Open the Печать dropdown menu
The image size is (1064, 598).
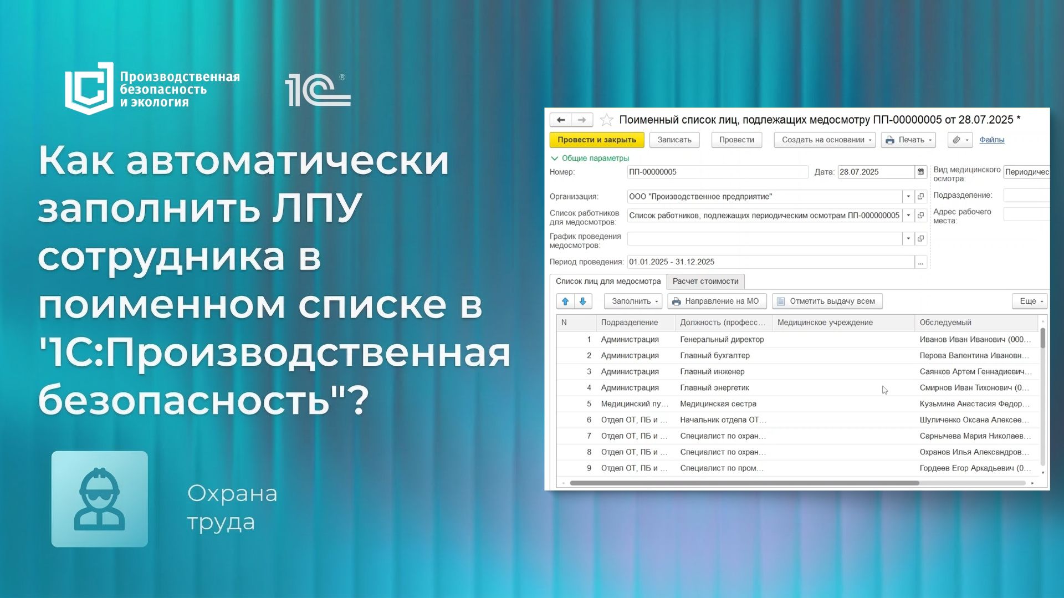[908, 140]
